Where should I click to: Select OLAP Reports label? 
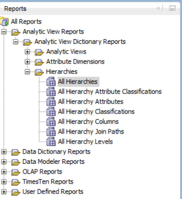pos(42,172)
